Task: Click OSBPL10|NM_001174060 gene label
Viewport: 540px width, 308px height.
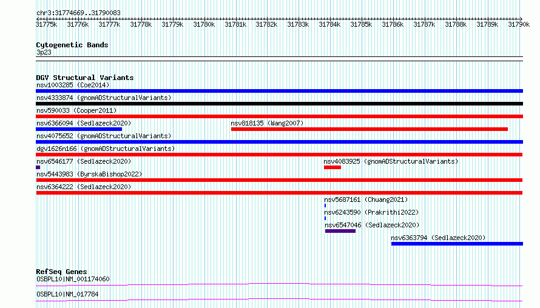Action: 73,279
